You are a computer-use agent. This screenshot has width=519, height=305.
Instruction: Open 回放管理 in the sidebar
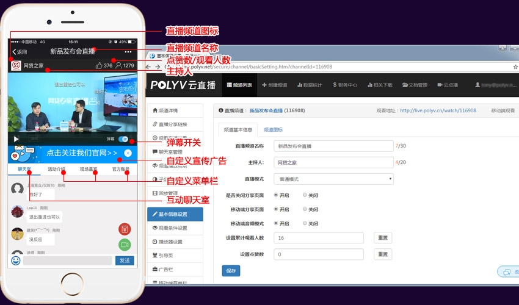coord(175,193)
